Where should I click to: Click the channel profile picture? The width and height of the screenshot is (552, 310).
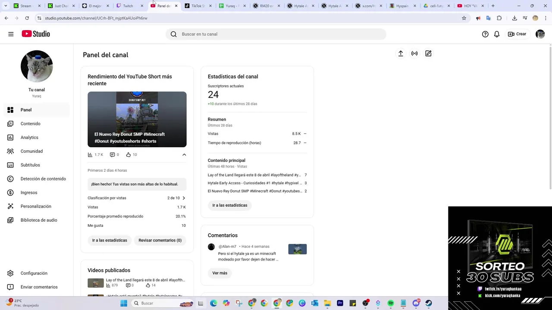click(37, 66)
